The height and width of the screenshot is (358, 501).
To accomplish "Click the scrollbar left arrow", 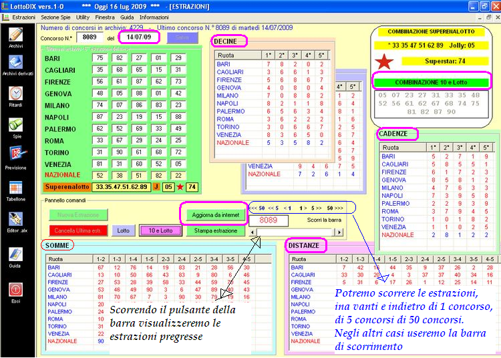I will pyautogui.click(x=253, y=232).
